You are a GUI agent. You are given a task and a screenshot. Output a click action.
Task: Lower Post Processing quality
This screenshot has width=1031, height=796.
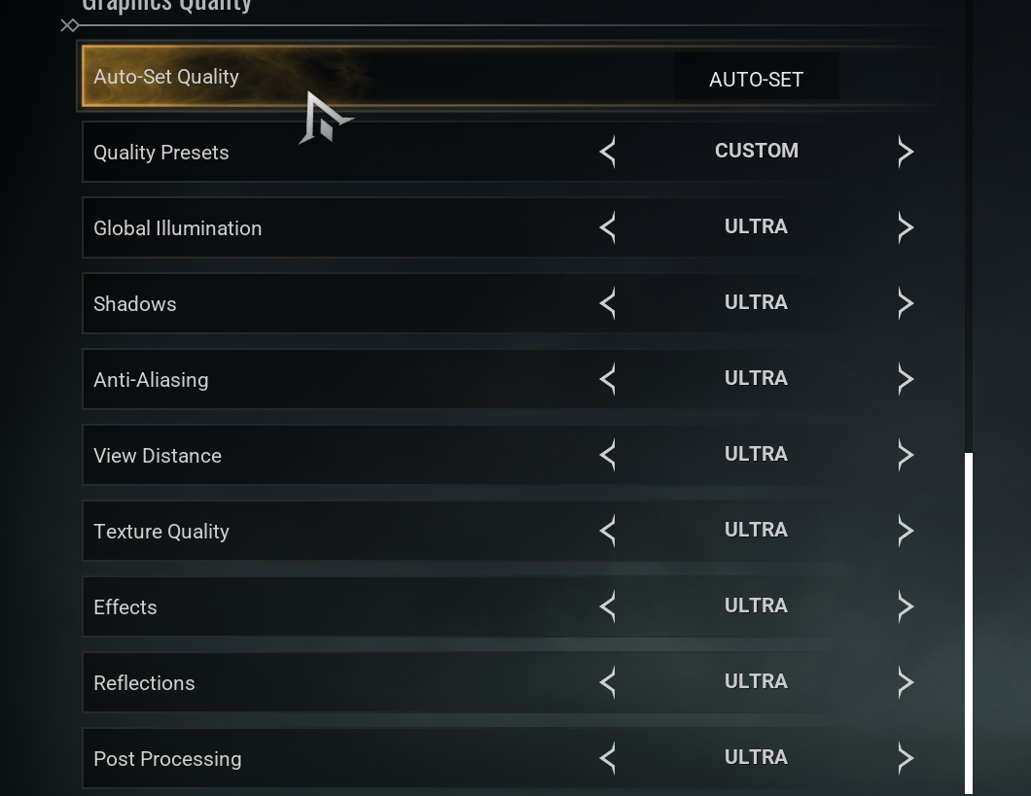coord(608,758)
